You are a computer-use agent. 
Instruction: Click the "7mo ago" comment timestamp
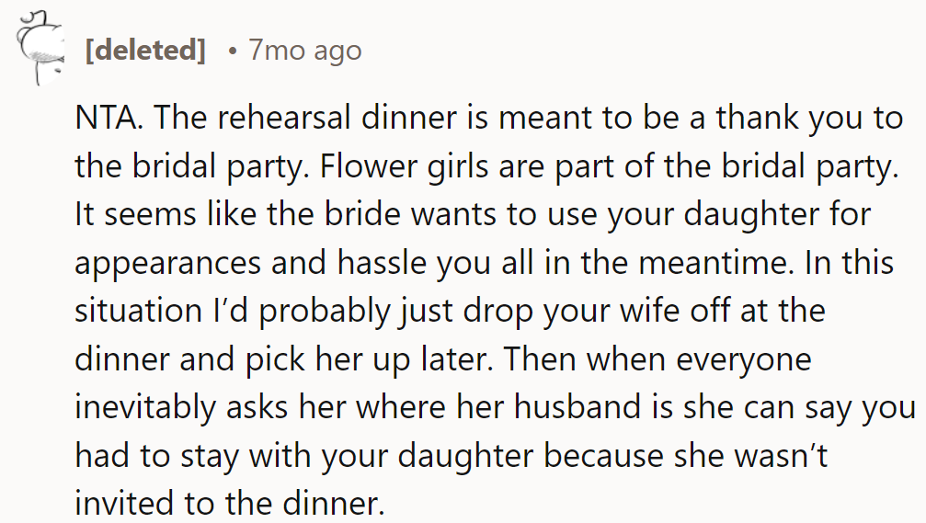coord(304,50)
